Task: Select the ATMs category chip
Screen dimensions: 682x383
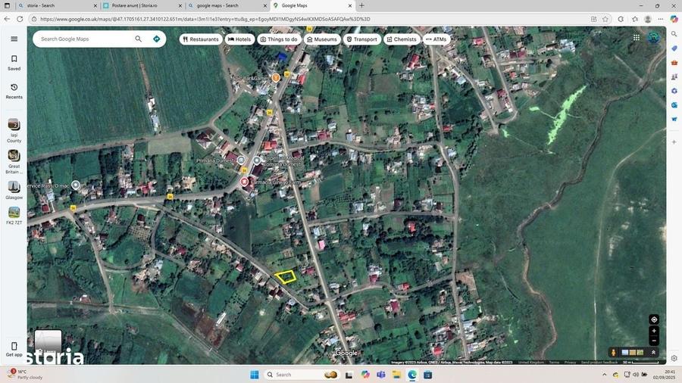Action: pyautogui.click(x=436, y=39)
